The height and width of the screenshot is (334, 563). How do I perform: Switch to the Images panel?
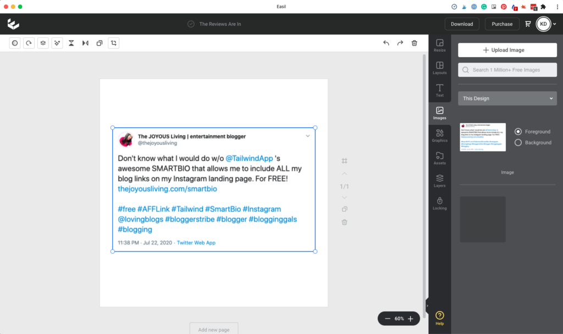[x=439, y=113]
